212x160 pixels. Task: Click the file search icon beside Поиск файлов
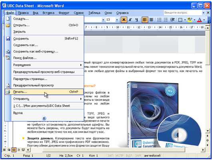tap(8, 58)
